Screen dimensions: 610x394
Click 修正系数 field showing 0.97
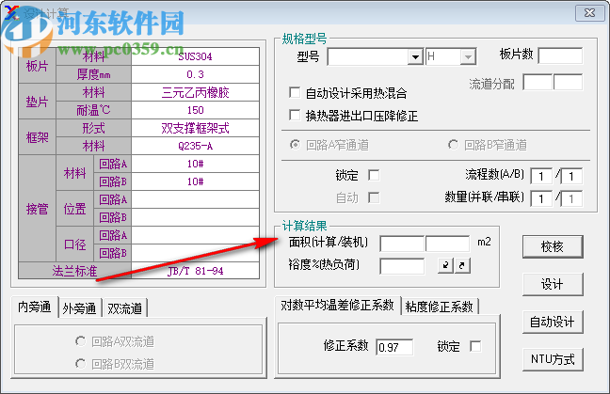pyautogui.click(x=394, y=347)
